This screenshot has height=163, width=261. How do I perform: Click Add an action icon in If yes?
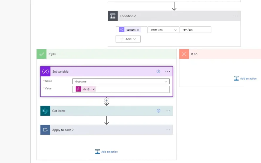click(x=98, y=152)
